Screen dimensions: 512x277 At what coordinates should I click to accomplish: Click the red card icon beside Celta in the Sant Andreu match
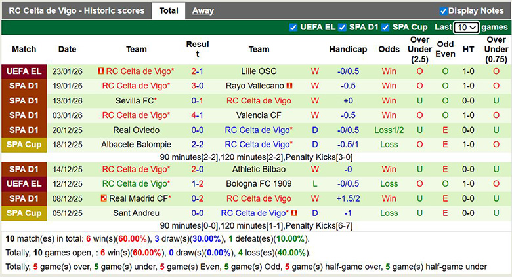pyautogui.click(x=294, y=213)
